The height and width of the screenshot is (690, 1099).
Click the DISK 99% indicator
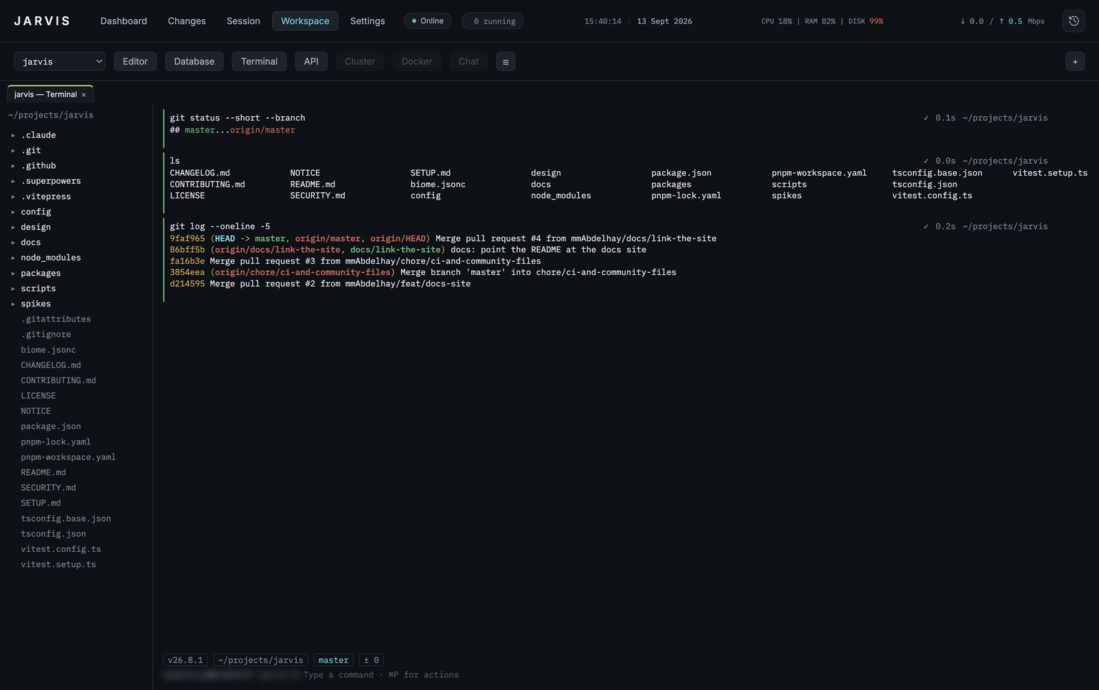pyautogui.click(x=865, y=21)
